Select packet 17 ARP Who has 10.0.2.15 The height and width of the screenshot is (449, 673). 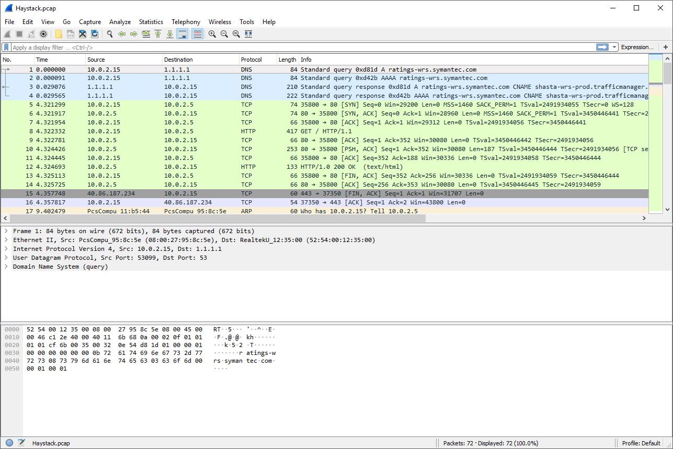point(324,211)
